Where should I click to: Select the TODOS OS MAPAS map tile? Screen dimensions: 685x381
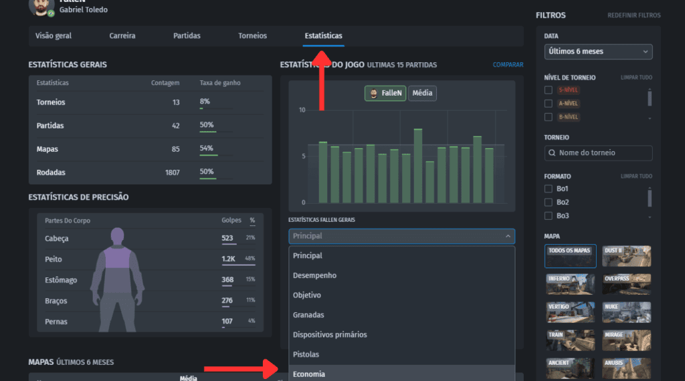point(570,256)
